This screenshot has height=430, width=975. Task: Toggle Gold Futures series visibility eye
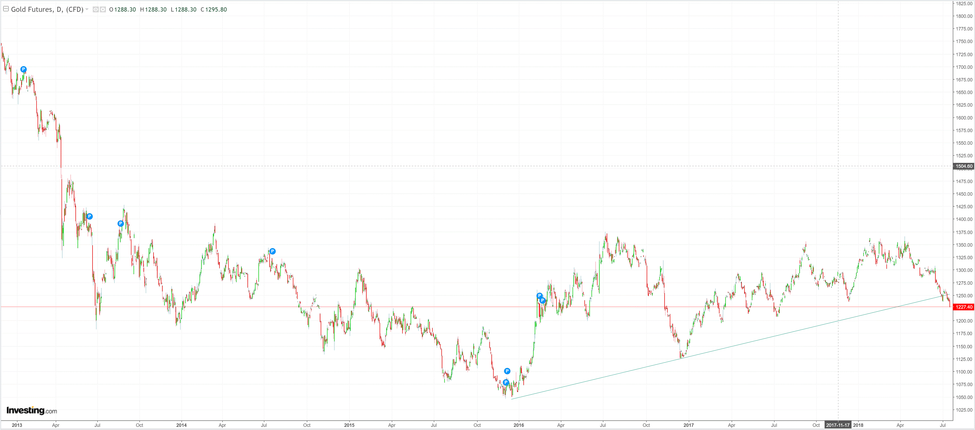(x=95, y=9)
